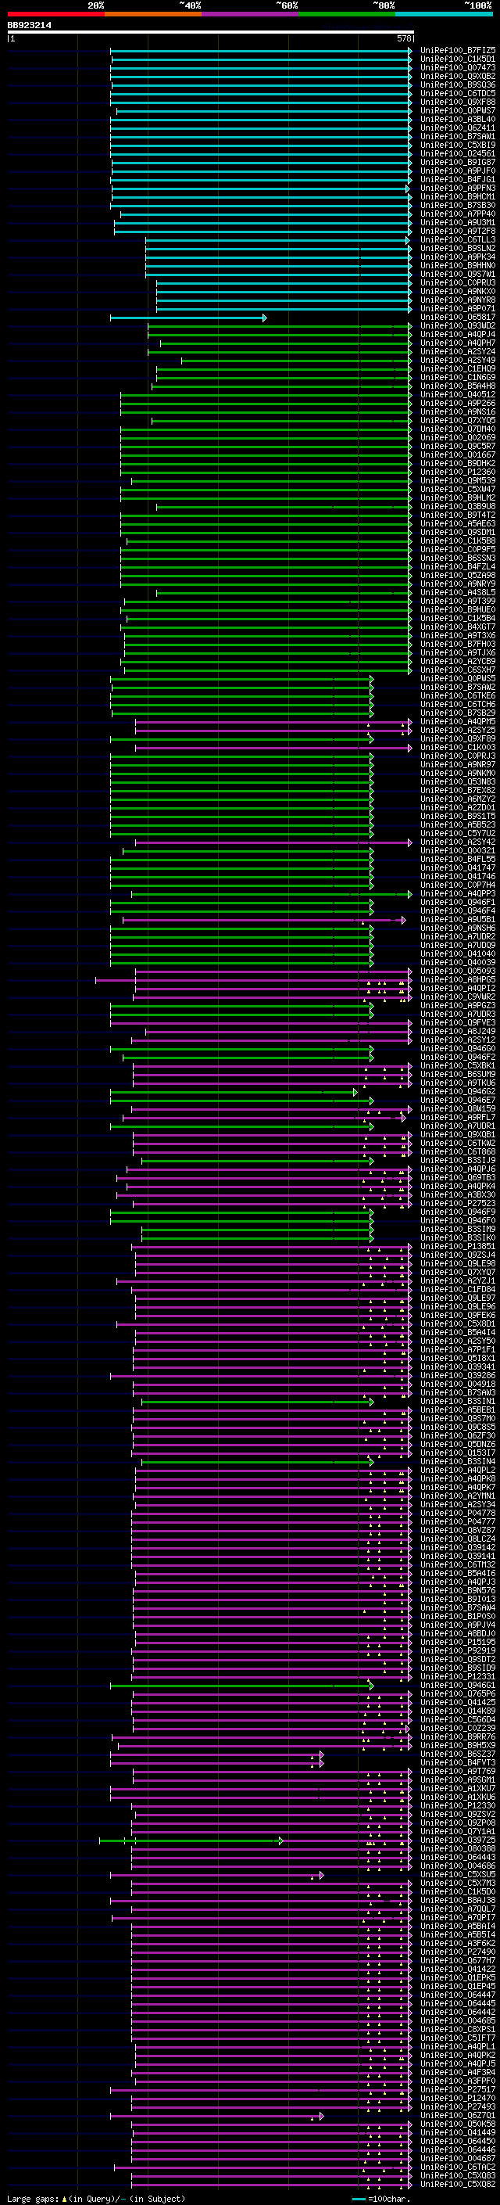The width and height of the screenshot is (500, 2205).
Task: Click short cyan bar for UniRef100_O65817
Action: (188, 318)
